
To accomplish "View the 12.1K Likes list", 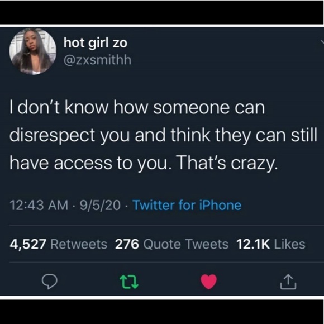I will coord(271,244).
